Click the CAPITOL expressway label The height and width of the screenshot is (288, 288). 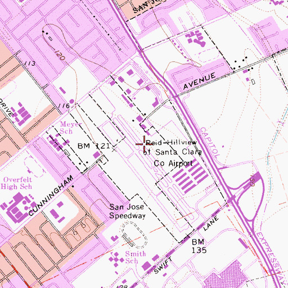[x=210, y=143]
